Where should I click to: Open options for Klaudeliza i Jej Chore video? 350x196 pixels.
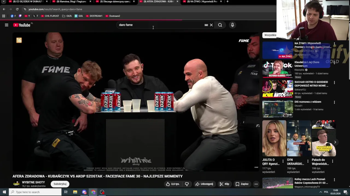[334, 63]
